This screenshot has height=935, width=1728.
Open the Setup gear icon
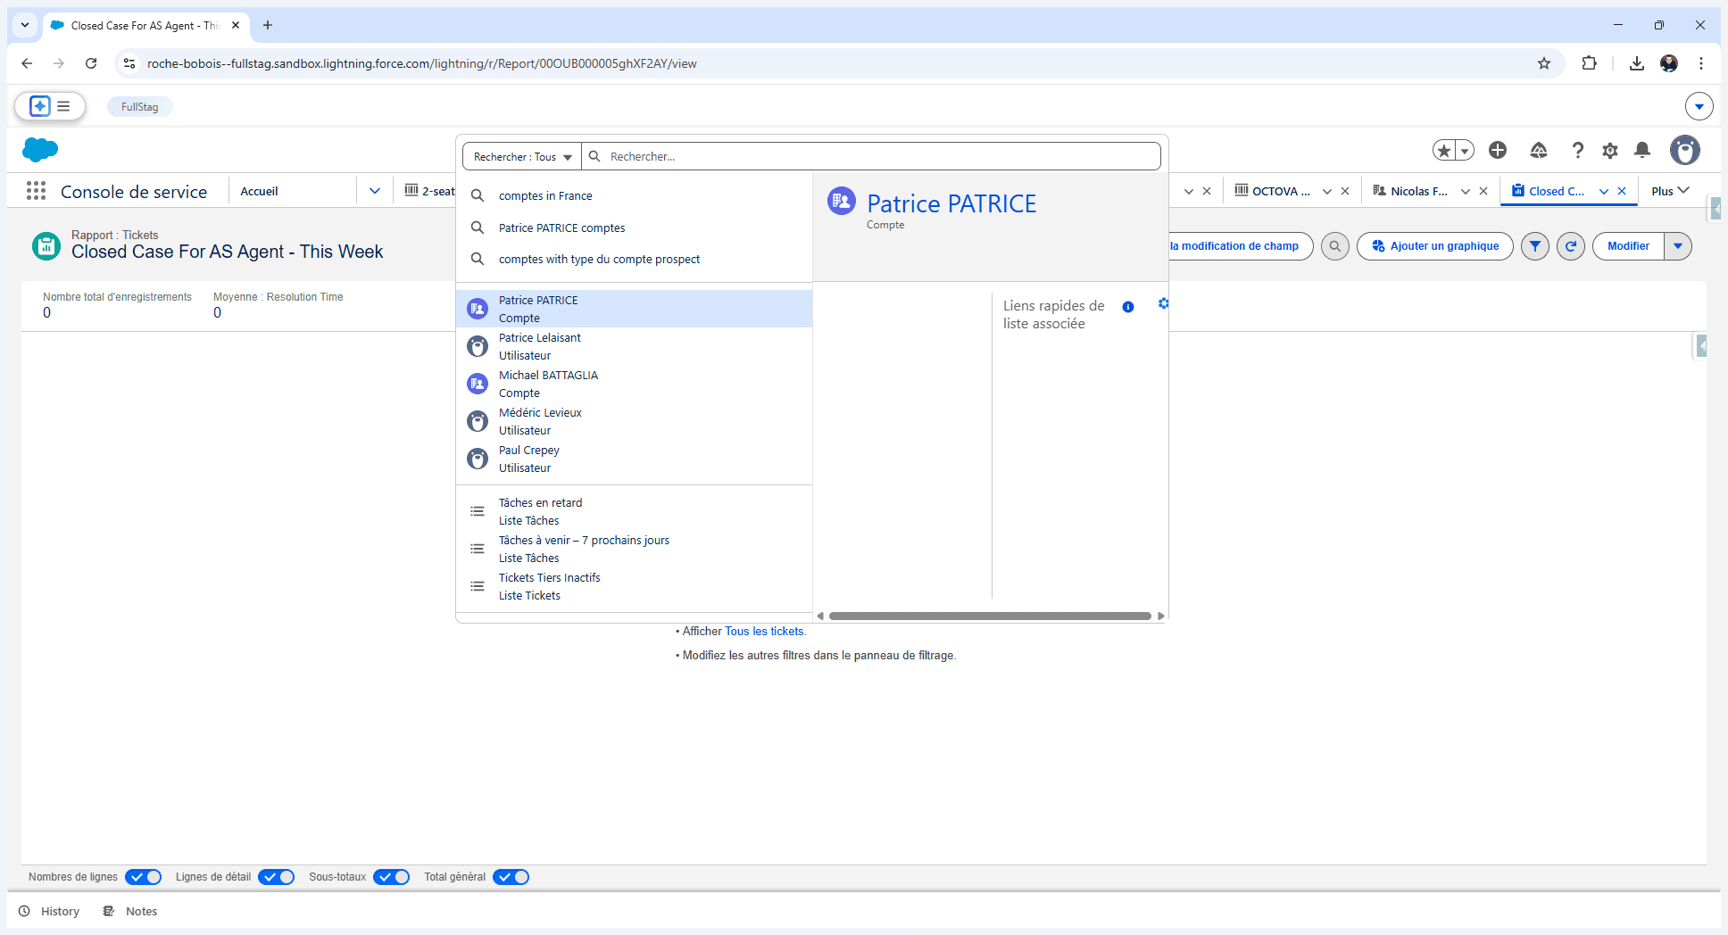pyautogui.click(x=1610, y=151)
